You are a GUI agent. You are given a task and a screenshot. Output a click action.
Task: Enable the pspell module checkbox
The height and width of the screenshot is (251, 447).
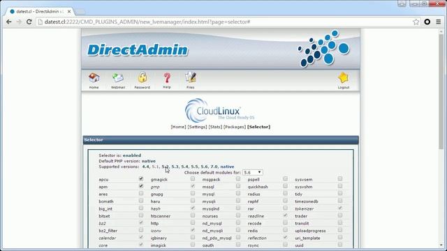click(x=285, y=178)
